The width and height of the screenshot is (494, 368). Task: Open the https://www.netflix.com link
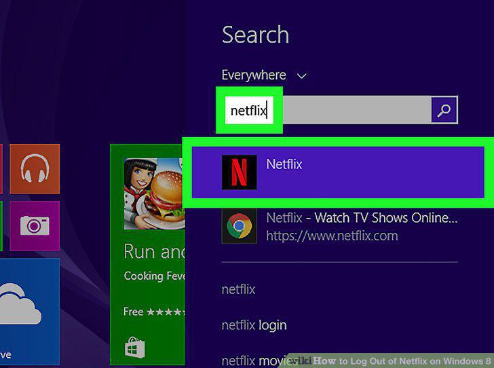332,236
